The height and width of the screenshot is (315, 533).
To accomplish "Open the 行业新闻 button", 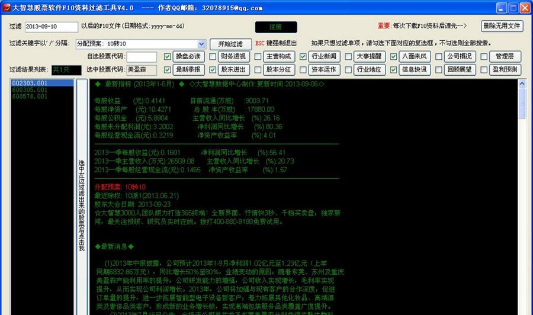I will (x=324, y=56).
